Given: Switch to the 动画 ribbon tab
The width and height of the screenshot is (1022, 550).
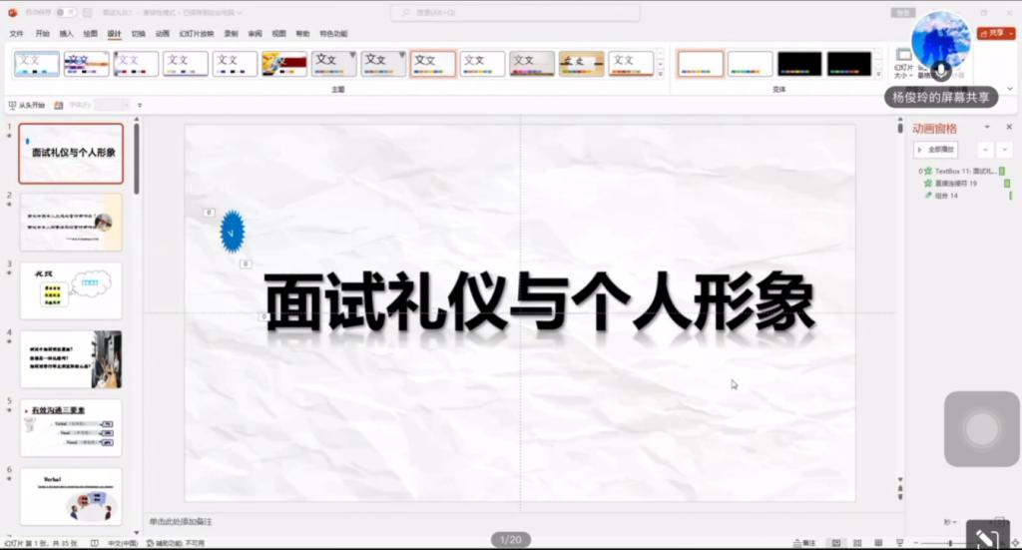Looking at the screenshot, I should pos(162,33).
